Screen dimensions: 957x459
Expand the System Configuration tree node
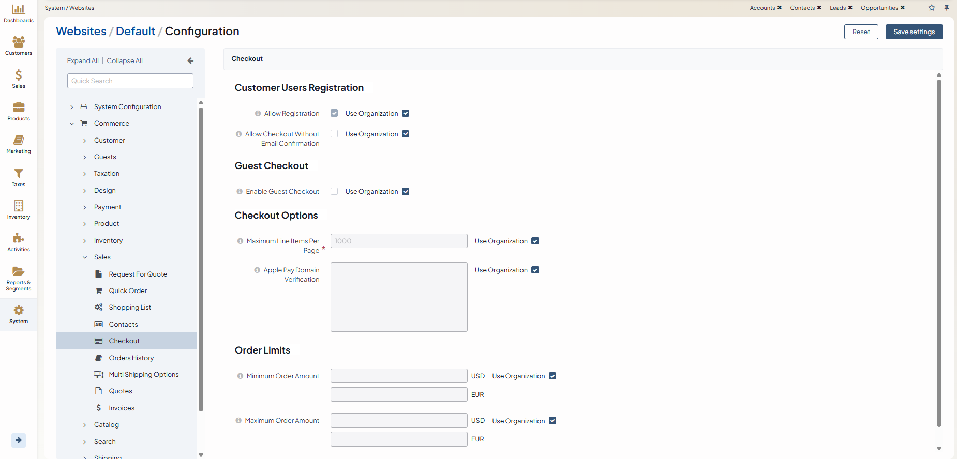(72, 107)
